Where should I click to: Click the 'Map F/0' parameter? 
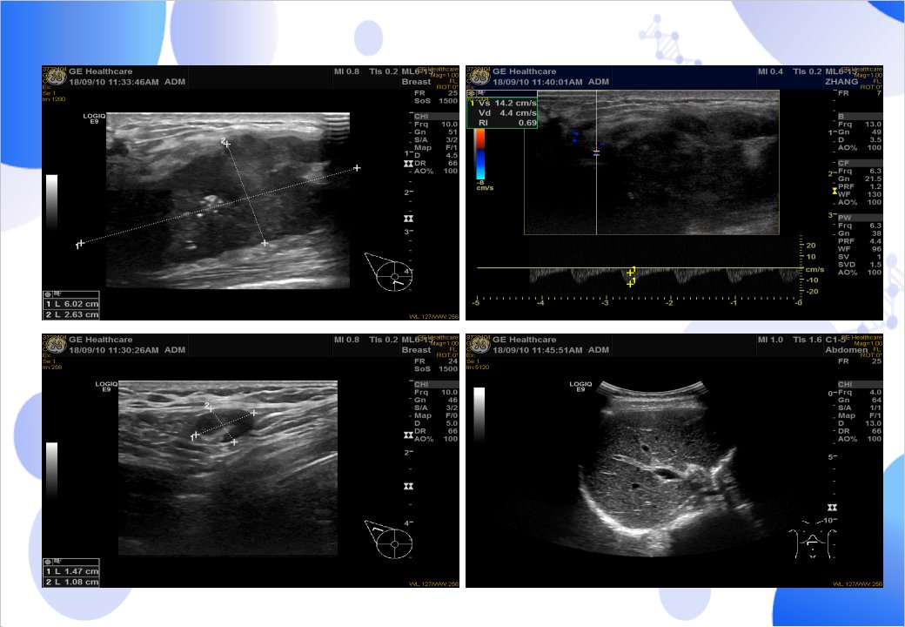point(436,415)
